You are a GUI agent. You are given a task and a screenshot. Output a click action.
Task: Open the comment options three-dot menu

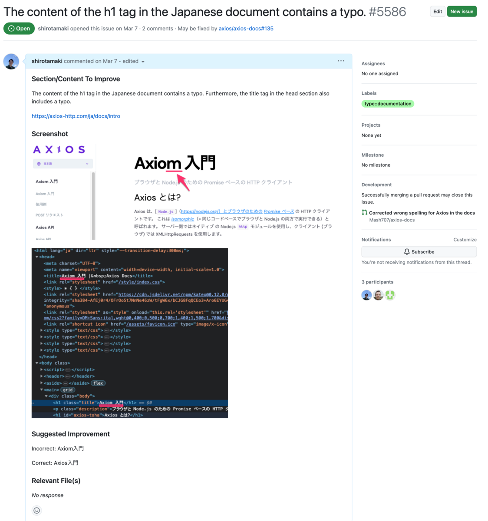(341, 61)
